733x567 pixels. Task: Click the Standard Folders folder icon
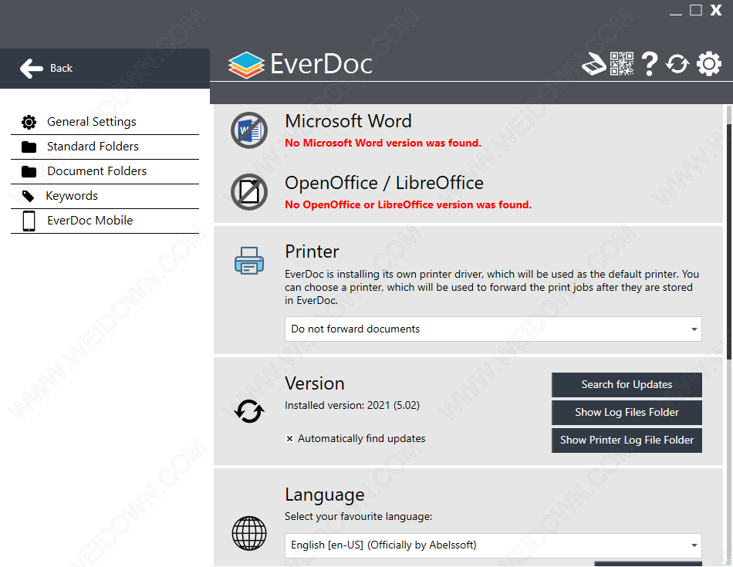coord(29,147)
